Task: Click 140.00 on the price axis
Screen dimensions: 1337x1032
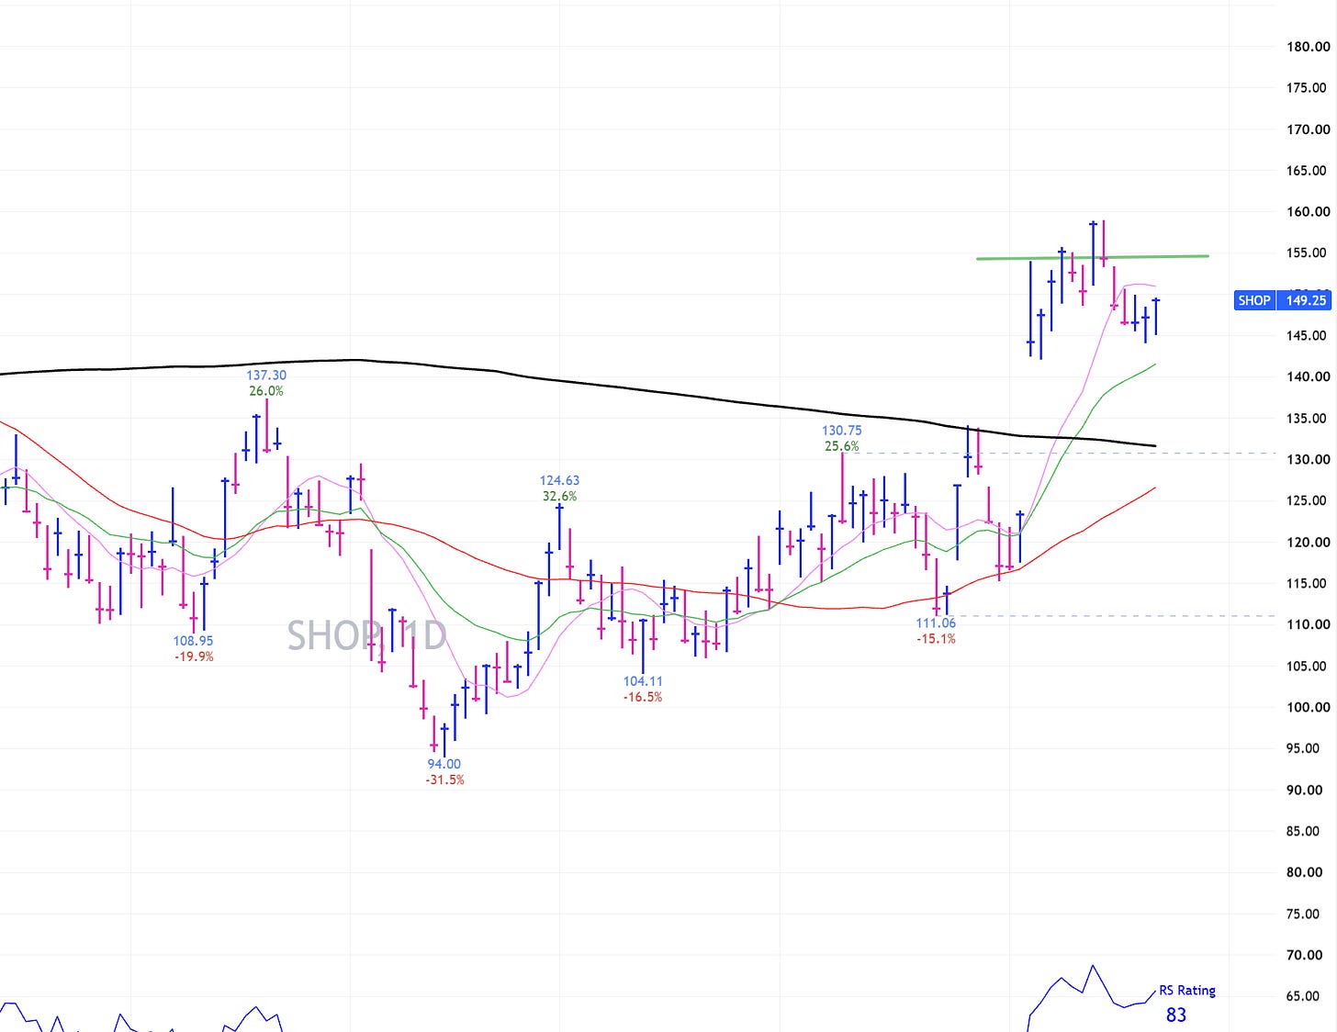Action: 1308,376
